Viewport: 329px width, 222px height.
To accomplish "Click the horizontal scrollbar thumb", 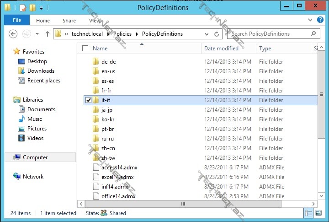I will (183, 204).
